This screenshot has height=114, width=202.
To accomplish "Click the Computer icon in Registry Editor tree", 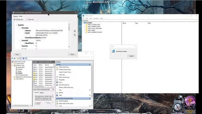I will [x=85, y=23].
